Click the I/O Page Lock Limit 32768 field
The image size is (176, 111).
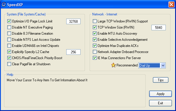point(74,21)
